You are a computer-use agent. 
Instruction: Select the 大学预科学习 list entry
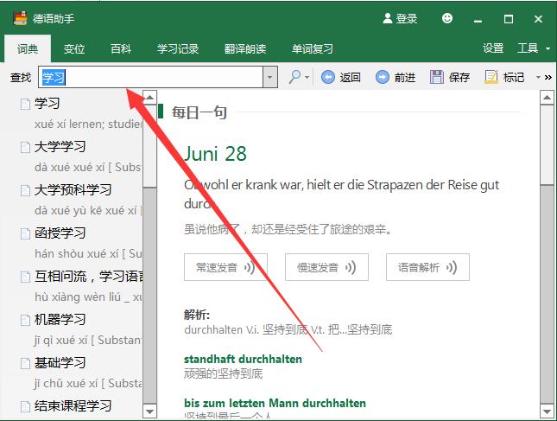[x=73, y=190]
